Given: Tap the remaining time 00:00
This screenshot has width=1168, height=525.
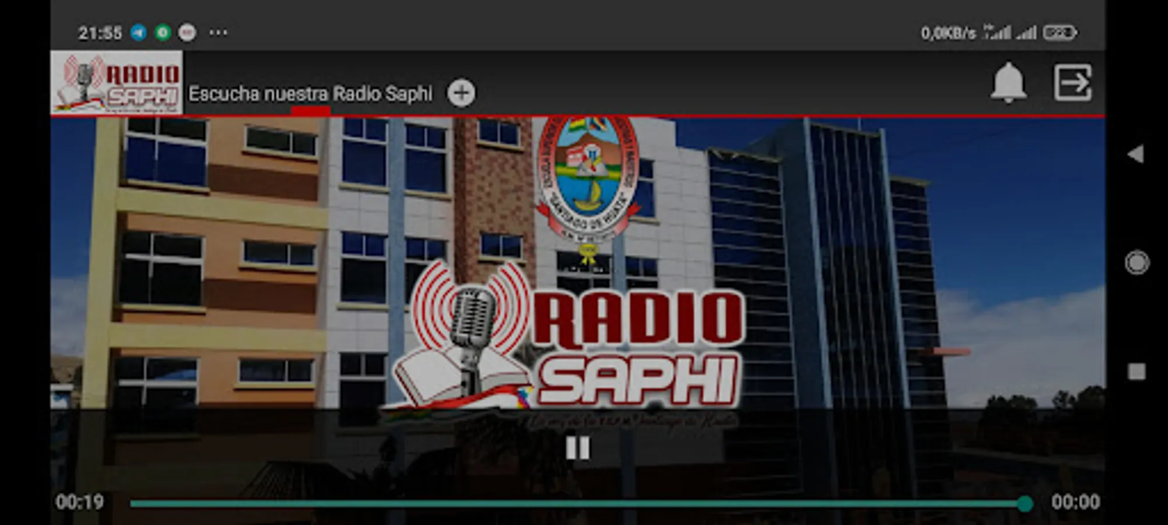Looking at the screenshot, I should 1075,502.
